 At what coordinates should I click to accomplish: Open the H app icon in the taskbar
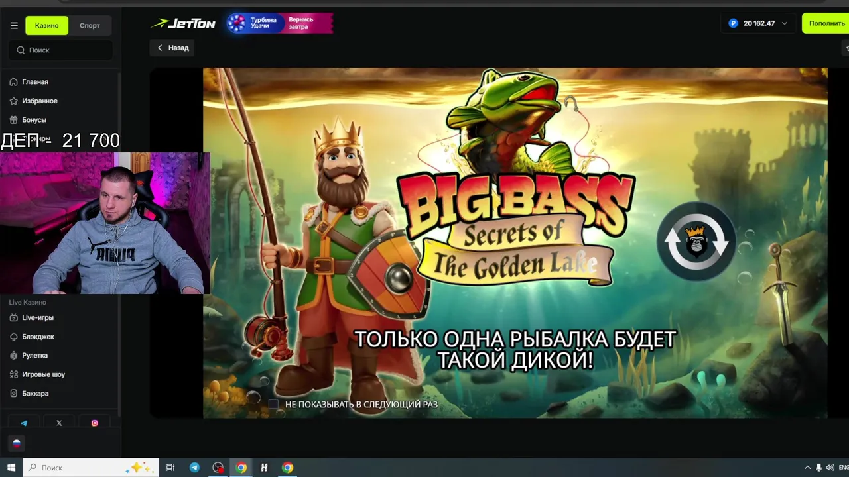click(264, 468)
